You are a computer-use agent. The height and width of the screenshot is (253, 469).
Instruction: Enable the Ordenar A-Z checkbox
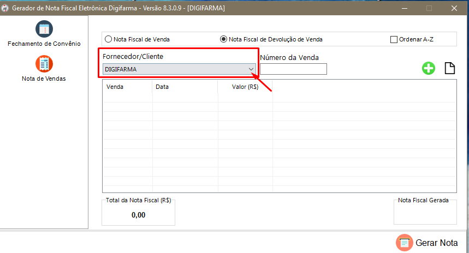394,39
